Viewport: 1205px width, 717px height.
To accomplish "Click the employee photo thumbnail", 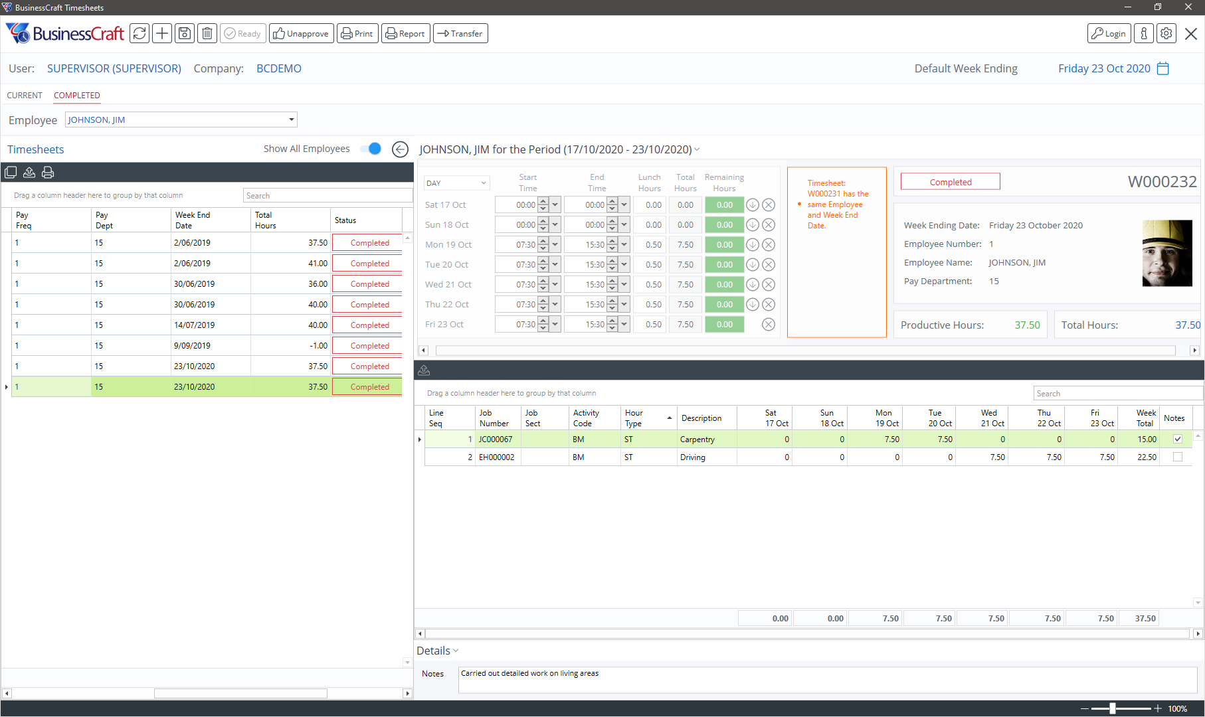I will 1167,253.
